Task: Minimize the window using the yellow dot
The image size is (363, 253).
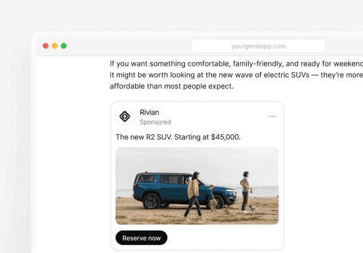Action: [55, 46]
